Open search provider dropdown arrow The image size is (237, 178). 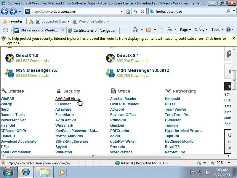coord(234,11)
